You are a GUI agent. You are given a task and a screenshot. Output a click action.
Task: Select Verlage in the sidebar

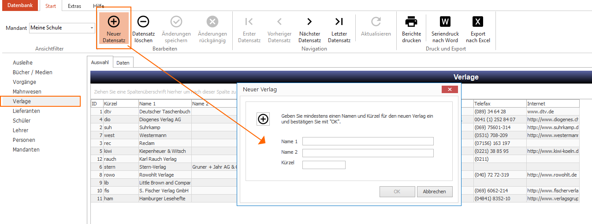pos(41,101)
